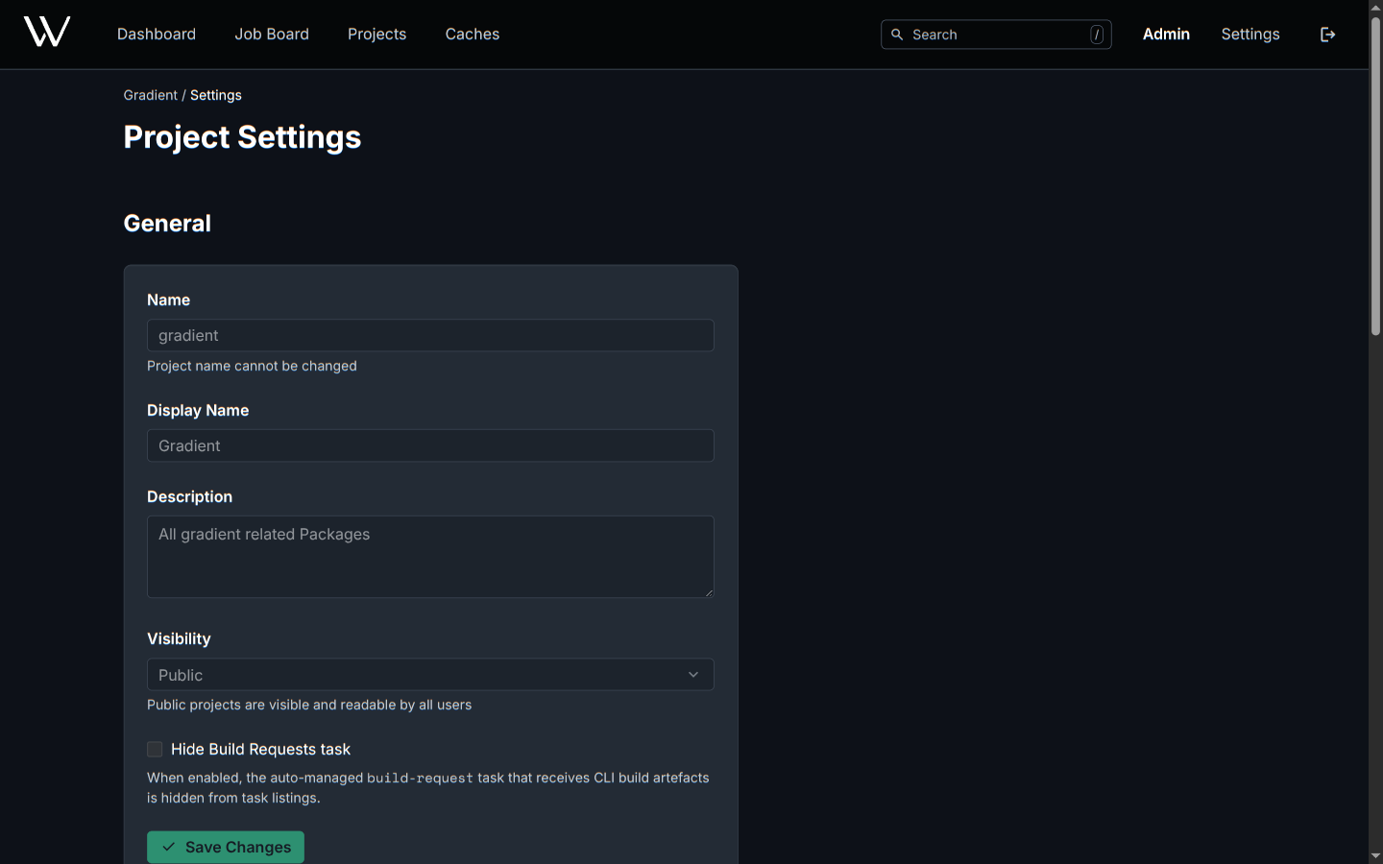Viewport: 1383px width, 864px height.
Task: Open Settings from the top navbar
Action: coord(1250,34)
